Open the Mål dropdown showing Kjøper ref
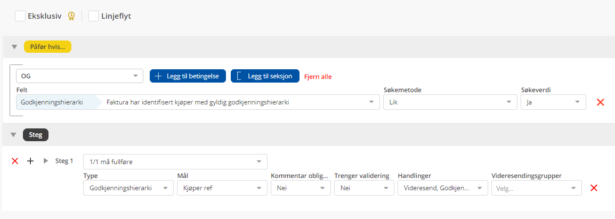The height and width of the screenshot is (219, 615). tap(222, 188)
